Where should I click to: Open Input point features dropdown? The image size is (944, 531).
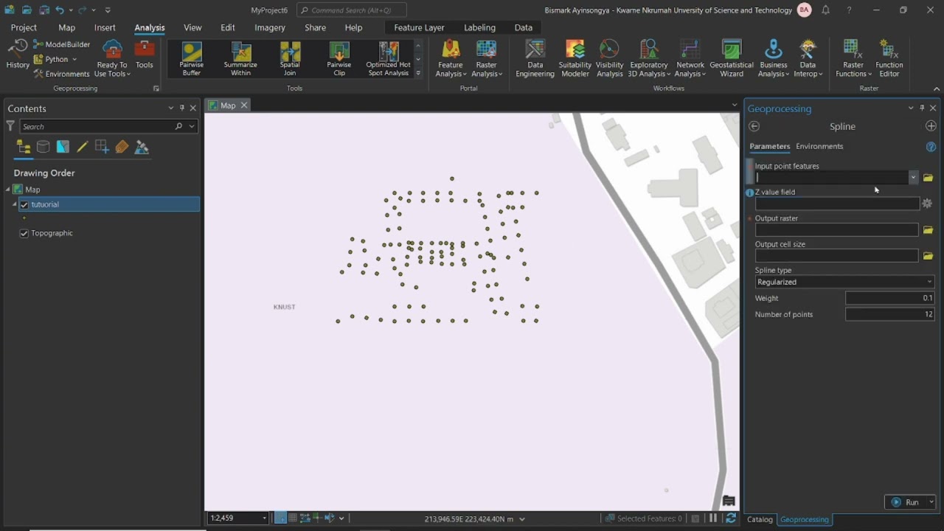point(913,178)
